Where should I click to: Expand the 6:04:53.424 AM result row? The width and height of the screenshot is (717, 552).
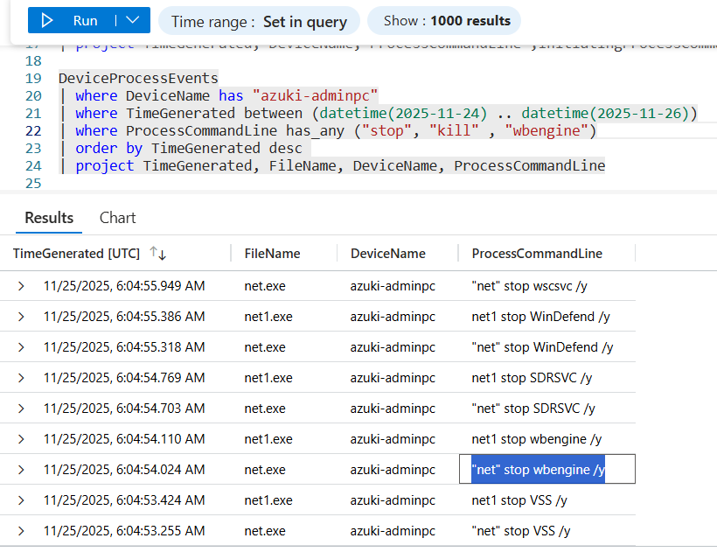pyautogui.click(x=21, y=500)
